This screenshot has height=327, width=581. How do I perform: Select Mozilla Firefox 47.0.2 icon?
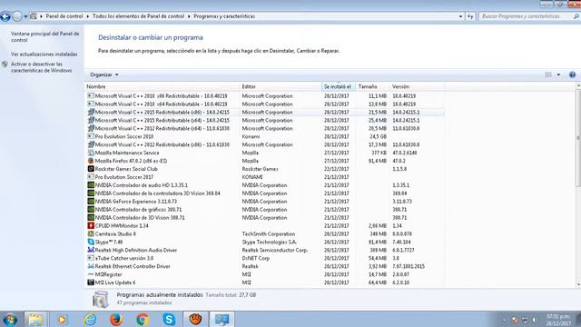(x=91, y=161)
